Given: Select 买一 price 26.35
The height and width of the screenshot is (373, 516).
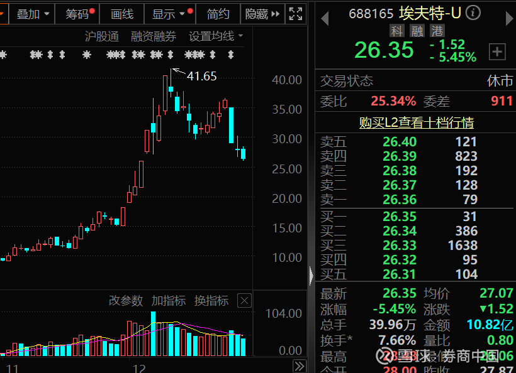Looking at the screenshot, I should point(400,217).
